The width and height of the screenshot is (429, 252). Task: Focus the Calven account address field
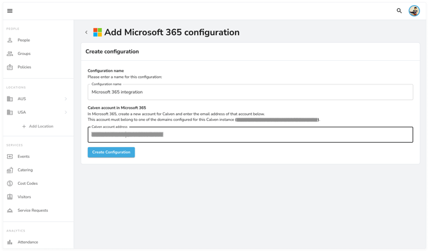[x=250, y=134]
